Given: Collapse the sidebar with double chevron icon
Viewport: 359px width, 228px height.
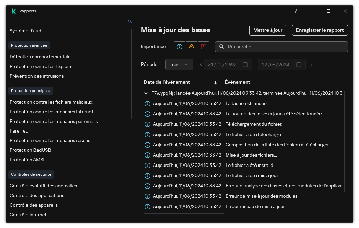Looking at the screenshot, I should 130,21.
